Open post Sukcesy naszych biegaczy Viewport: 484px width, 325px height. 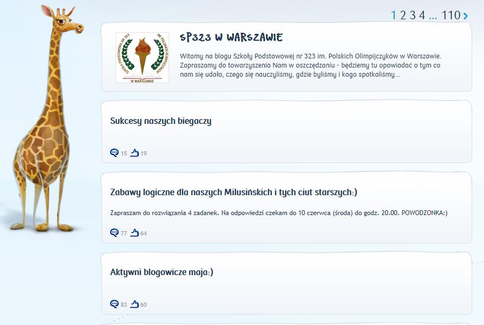pyautogui.click(x=161, y=121)
